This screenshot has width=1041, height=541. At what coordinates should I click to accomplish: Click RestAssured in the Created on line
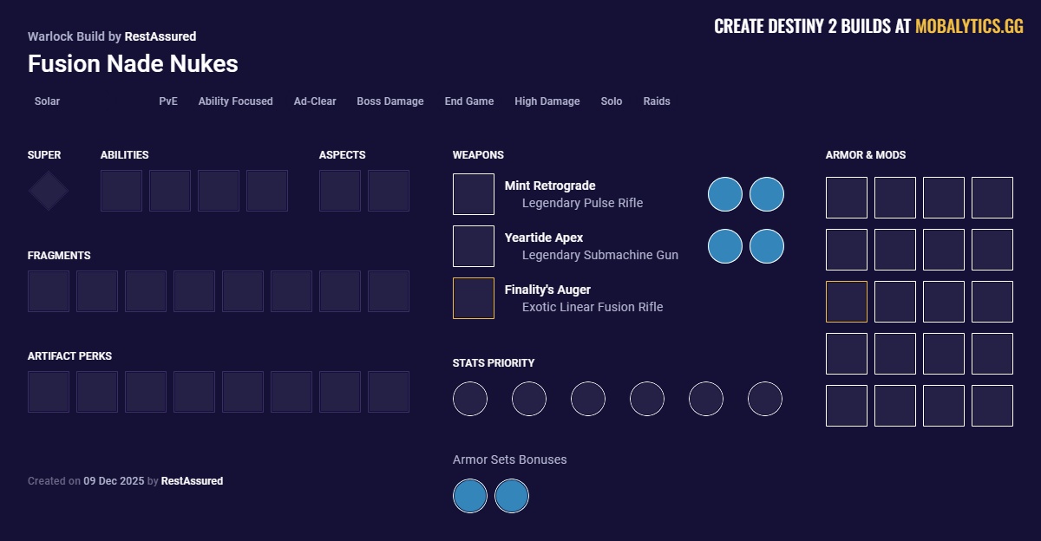192,481
